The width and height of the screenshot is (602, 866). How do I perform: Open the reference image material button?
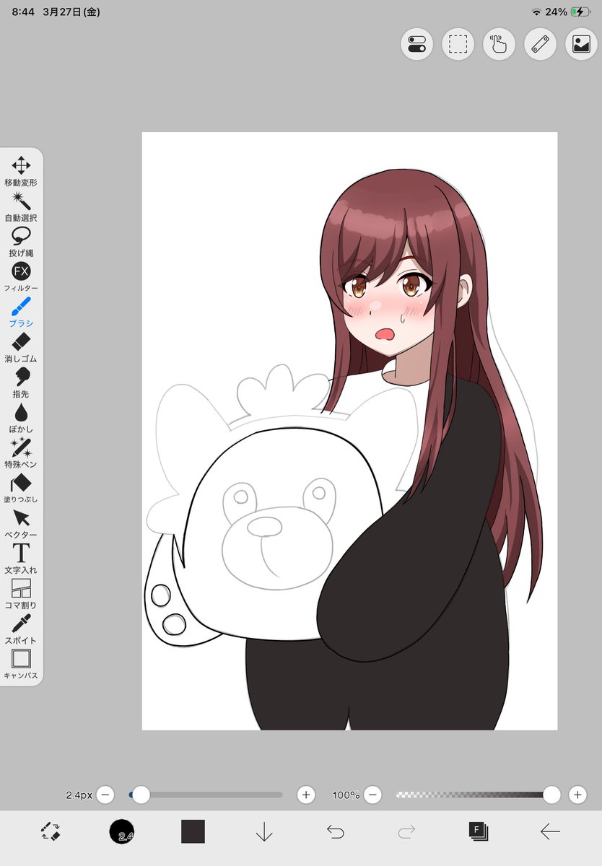581,44
